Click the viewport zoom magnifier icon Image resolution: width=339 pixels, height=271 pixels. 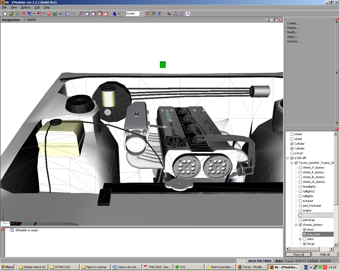click(x=267, y=20)
